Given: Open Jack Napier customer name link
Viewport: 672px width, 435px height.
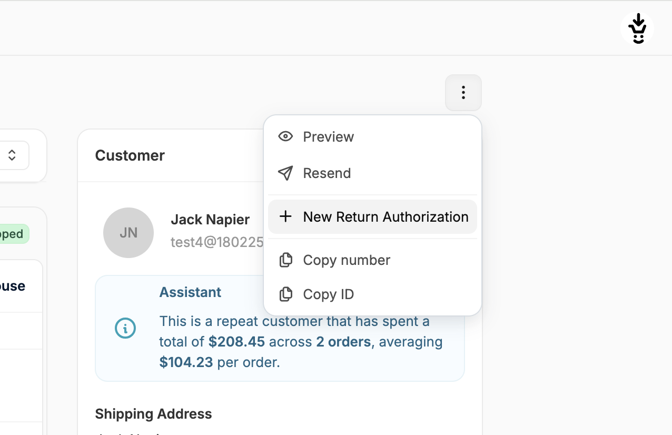Looking at the screenshot, I should coord(210,220).
